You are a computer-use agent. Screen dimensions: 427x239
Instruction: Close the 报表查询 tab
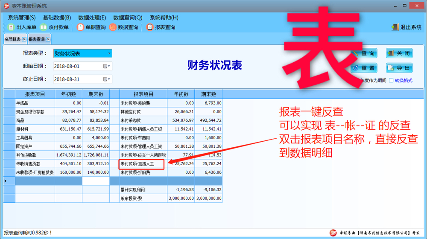click(48, 39)
